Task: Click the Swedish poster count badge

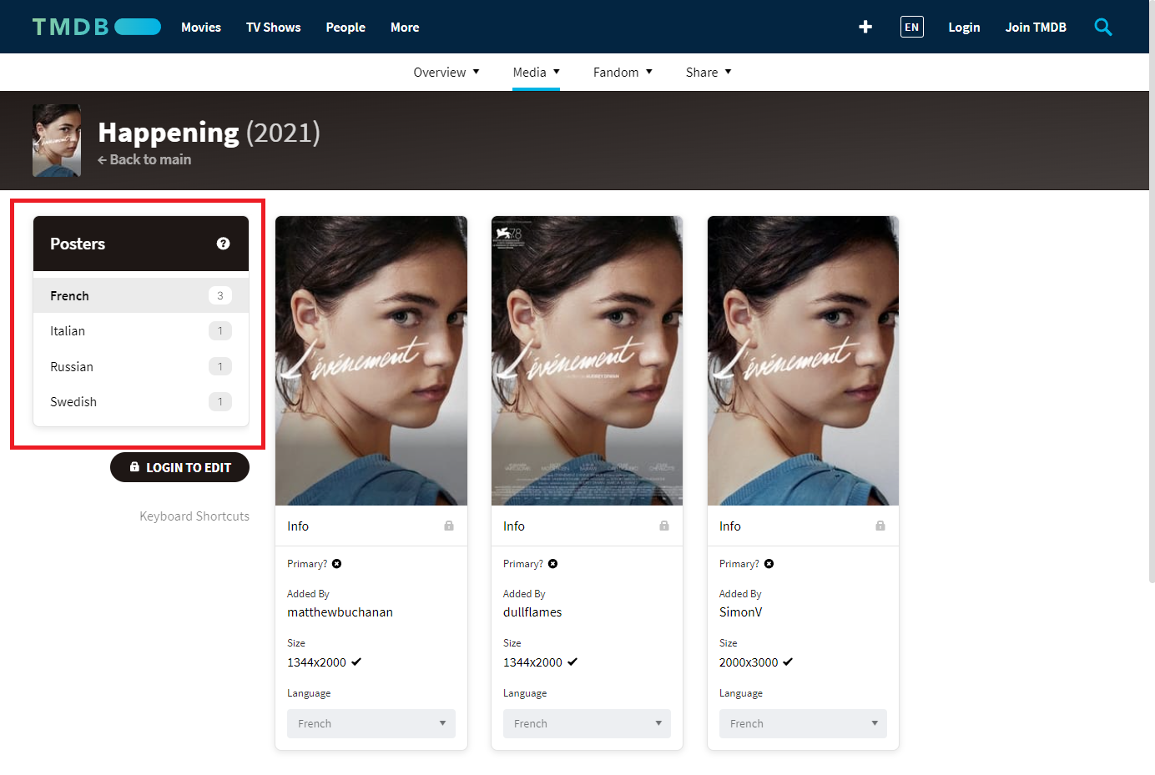Action: point(220,402)
